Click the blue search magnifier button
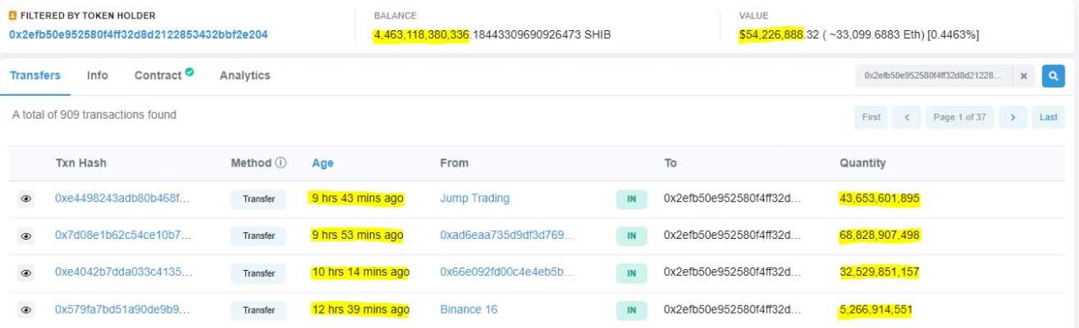This screenshot has height=328, width=1079. (x=1053, y=76)
